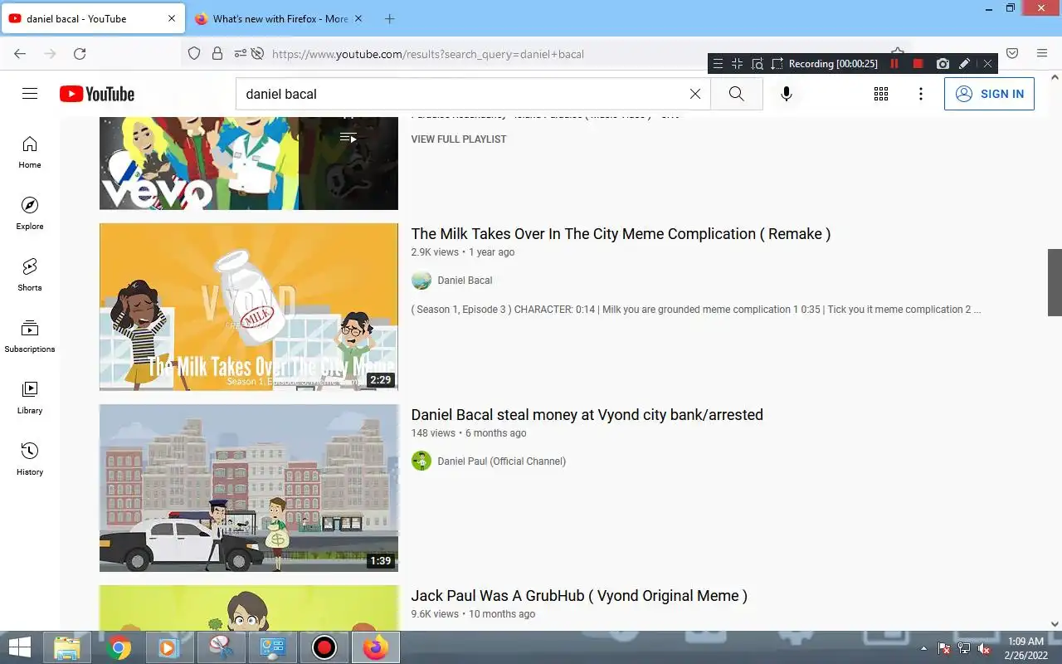
Task: Open the Windows Start menu
Action: pos(20,647)
